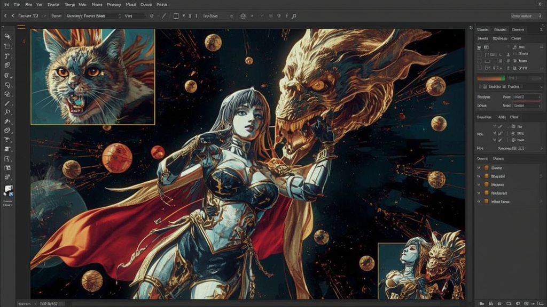Click the square frame icon in options bar

[176, 17]
